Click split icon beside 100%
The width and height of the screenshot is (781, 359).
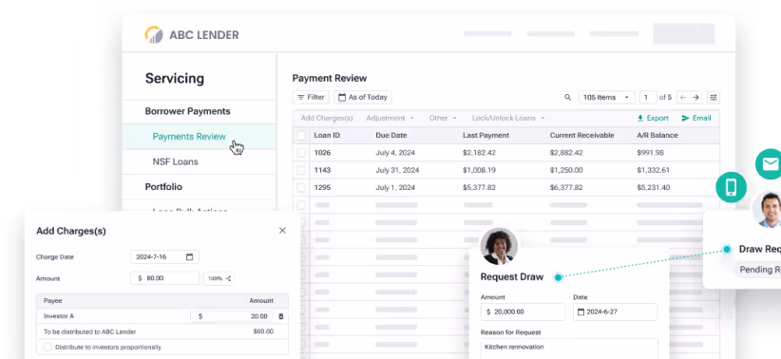tap(228, 279)
